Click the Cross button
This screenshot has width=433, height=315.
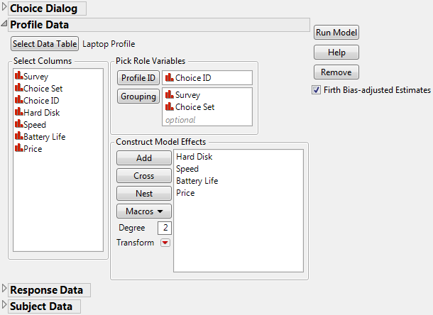click(x=144, y=175)
